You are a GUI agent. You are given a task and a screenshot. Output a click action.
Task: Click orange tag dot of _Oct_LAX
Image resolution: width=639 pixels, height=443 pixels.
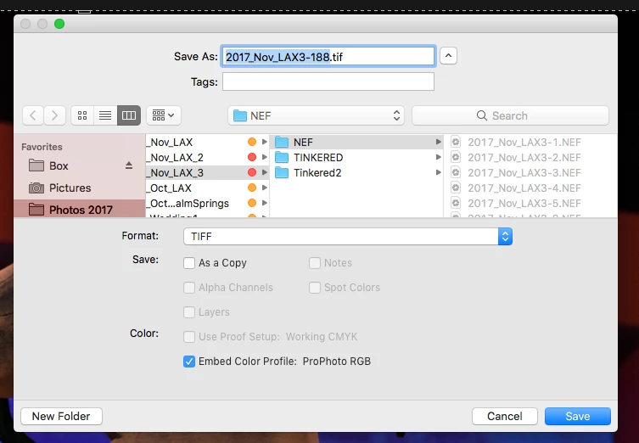pyautogui.click(x=252, y=188)
